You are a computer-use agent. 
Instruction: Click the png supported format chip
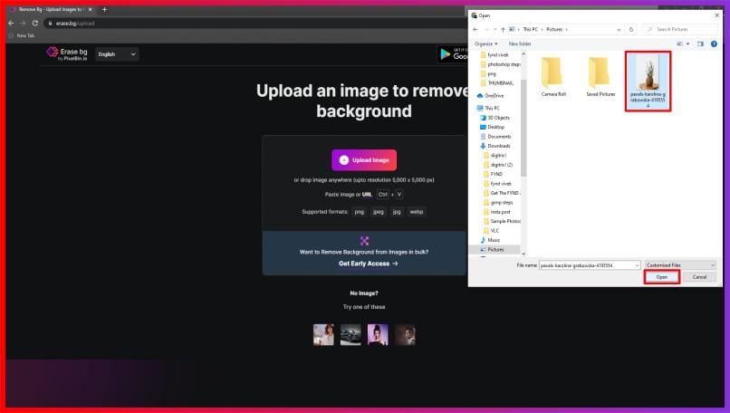tap(359, 212)
